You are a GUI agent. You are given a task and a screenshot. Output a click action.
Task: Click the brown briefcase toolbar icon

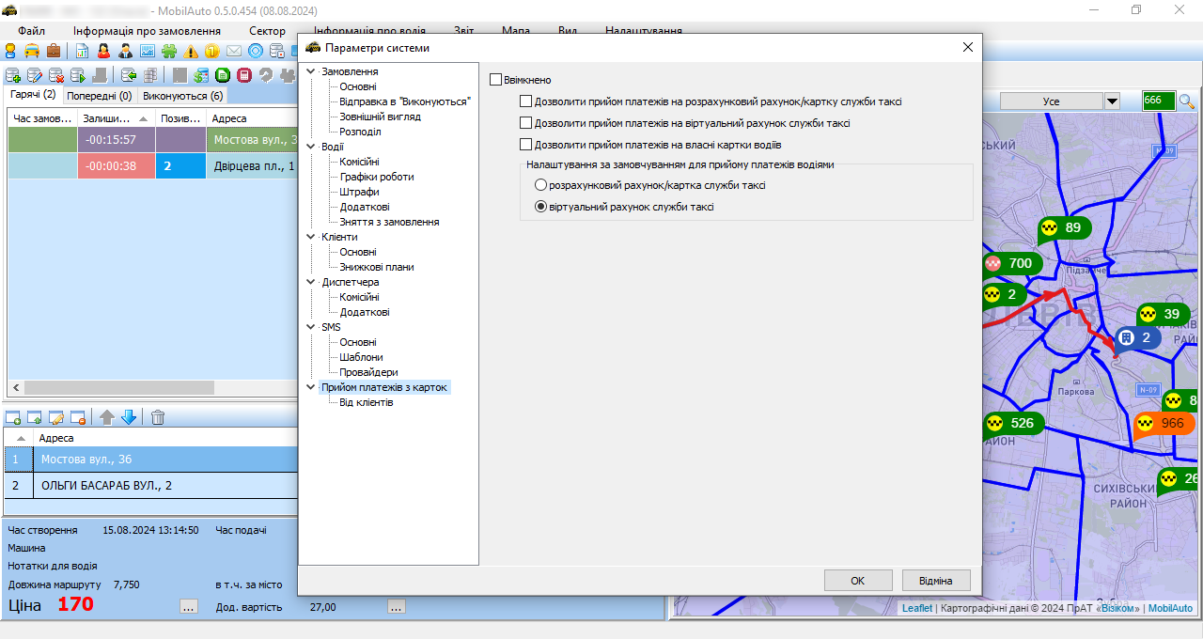pyautogui.click(x=54, y=51)
